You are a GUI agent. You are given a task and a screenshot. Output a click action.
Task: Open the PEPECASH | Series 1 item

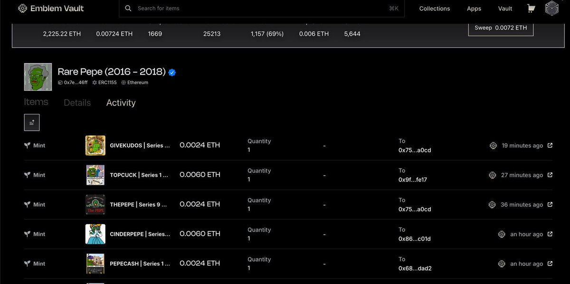click(x=139, y=264)
